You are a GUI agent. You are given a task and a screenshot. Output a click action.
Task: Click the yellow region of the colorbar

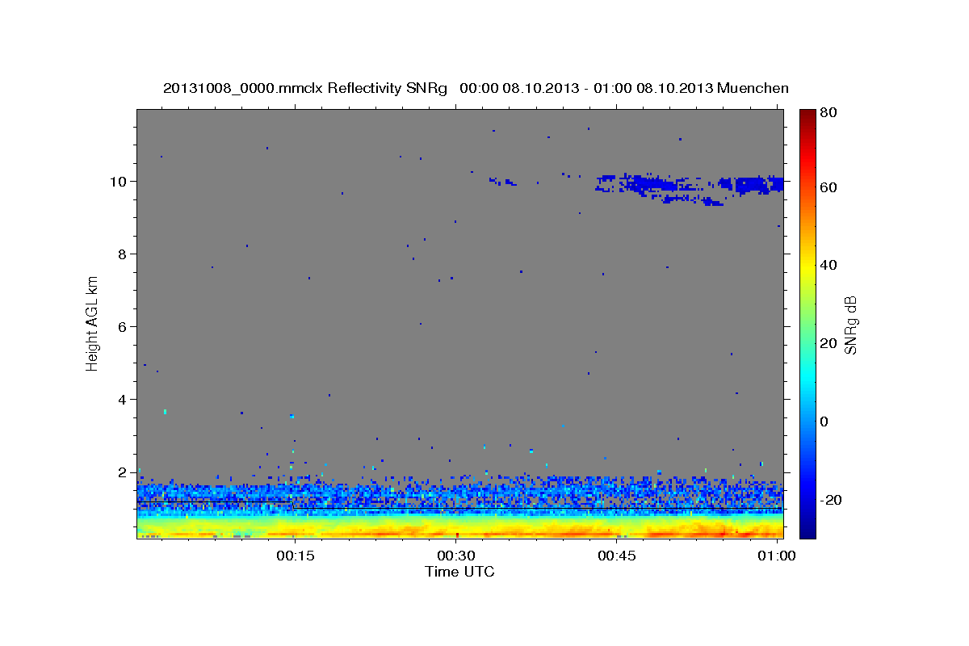click(807, 271)
